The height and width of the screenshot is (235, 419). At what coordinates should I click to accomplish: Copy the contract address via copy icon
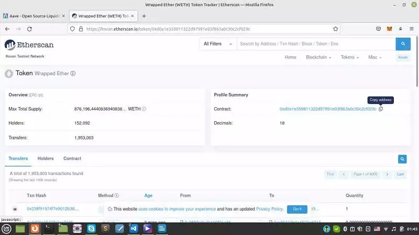(381, 109)
